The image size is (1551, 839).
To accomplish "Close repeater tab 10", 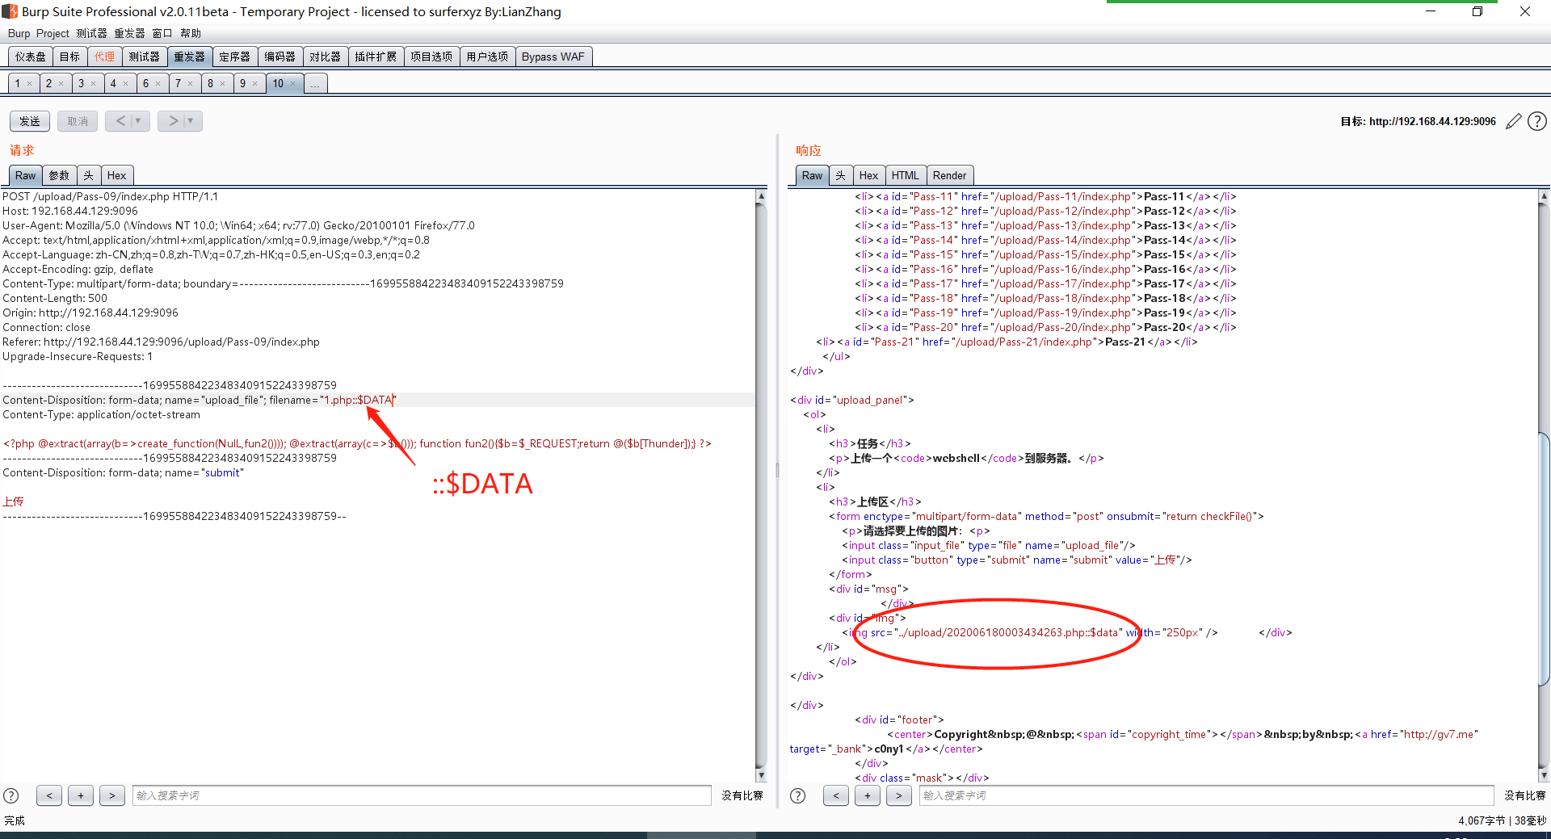I will 292,84.
